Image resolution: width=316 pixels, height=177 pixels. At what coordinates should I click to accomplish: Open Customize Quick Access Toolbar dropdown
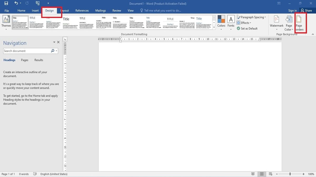tap(48, 4)
